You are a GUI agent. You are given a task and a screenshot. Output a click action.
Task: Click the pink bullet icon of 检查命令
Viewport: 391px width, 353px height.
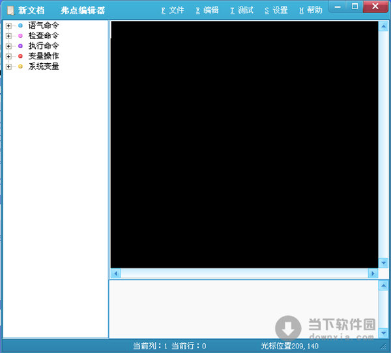(x=20, y=36)
